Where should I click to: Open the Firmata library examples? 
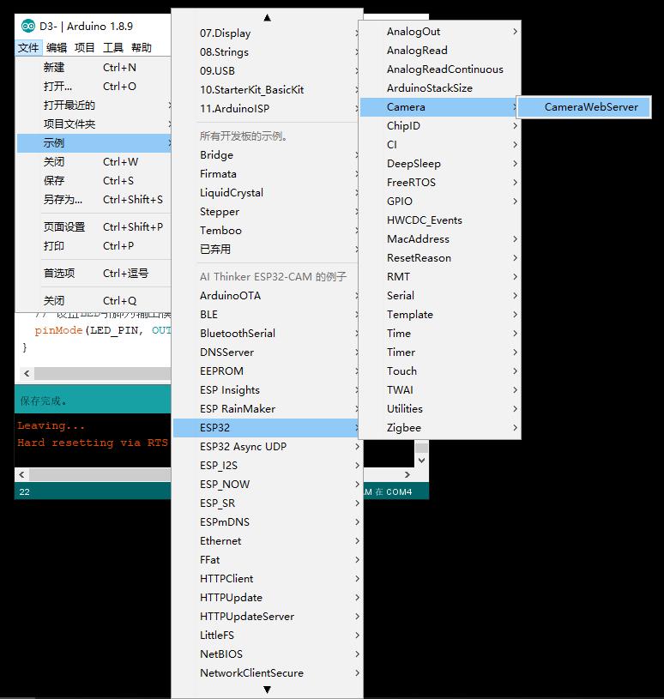pos(267,174)
